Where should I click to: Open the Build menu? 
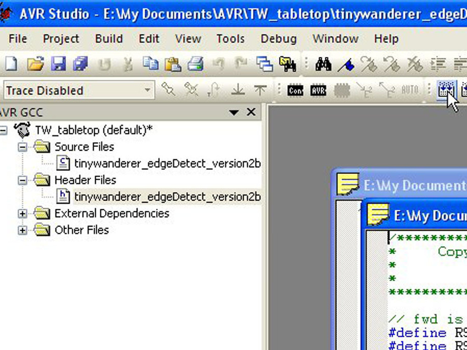109,39
